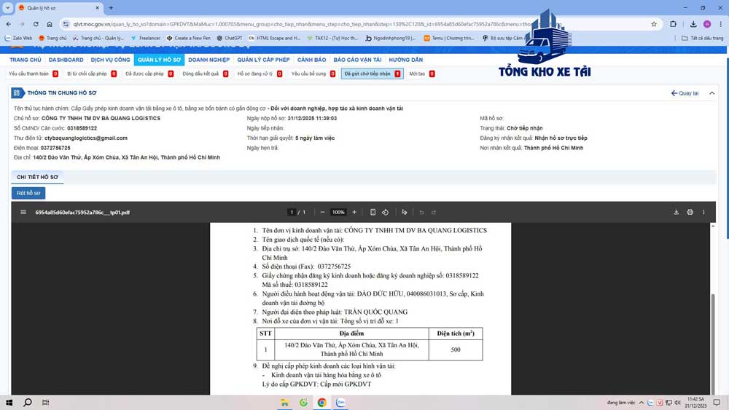Open the PDF viewer sidebar menu icon
Screen dimensions: 729x410
pyautogui.click(x=23, y=213)
